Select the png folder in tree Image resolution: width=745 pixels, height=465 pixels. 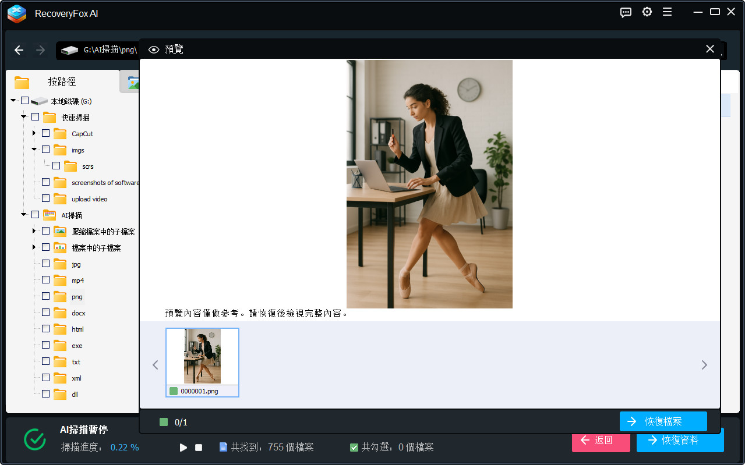tap(77, 297)
